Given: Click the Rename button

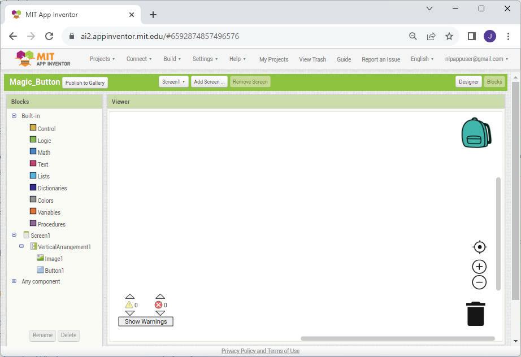Looking at the screenshot, I should coord(42,335).
